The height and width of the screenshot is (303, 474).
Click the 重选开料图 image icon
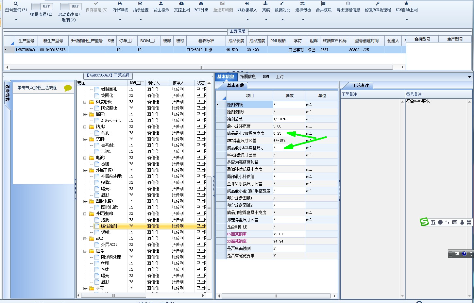(223, 4)
